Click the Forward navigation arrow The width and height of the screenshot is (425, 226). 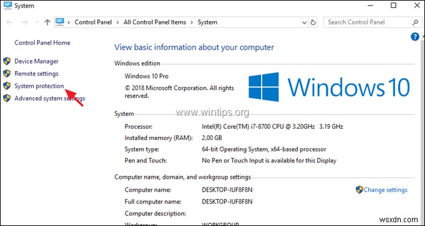coord(25,22)
